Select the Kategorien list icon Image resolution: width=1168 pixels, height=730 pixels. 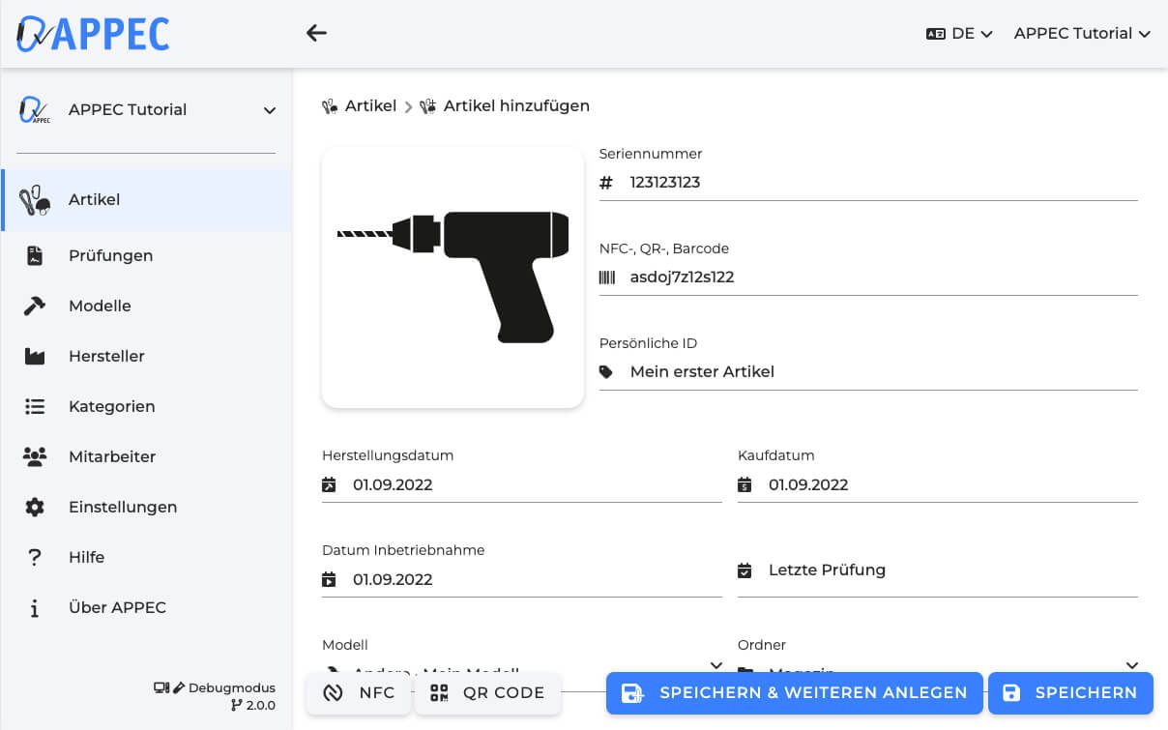(x=34, y=406)
